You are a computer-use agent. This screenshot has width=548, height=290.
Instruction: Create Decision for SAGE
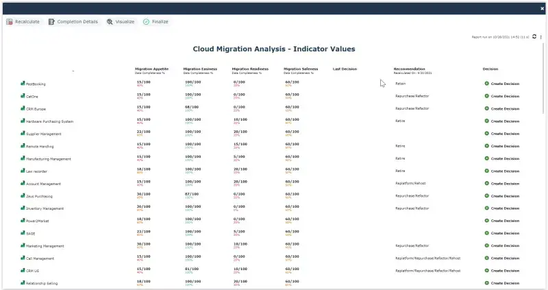502,233
